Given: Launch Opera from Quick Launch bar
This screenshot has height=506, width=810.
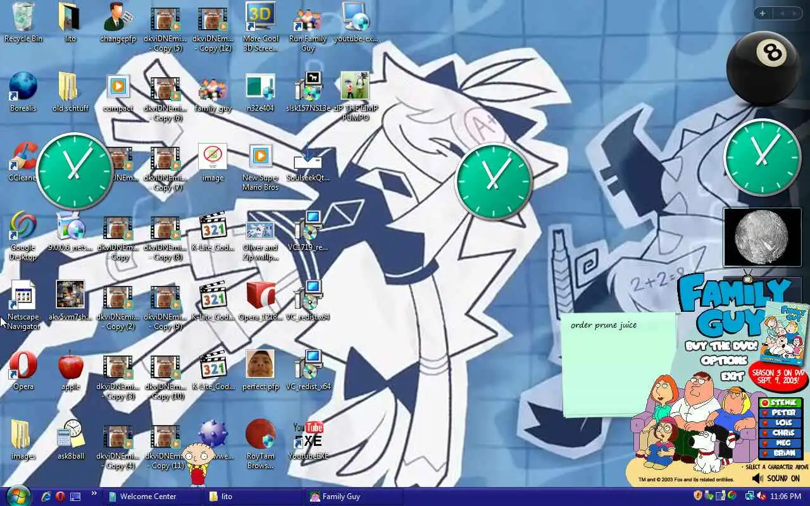Looking at the screenshot, I should (60, 497).
